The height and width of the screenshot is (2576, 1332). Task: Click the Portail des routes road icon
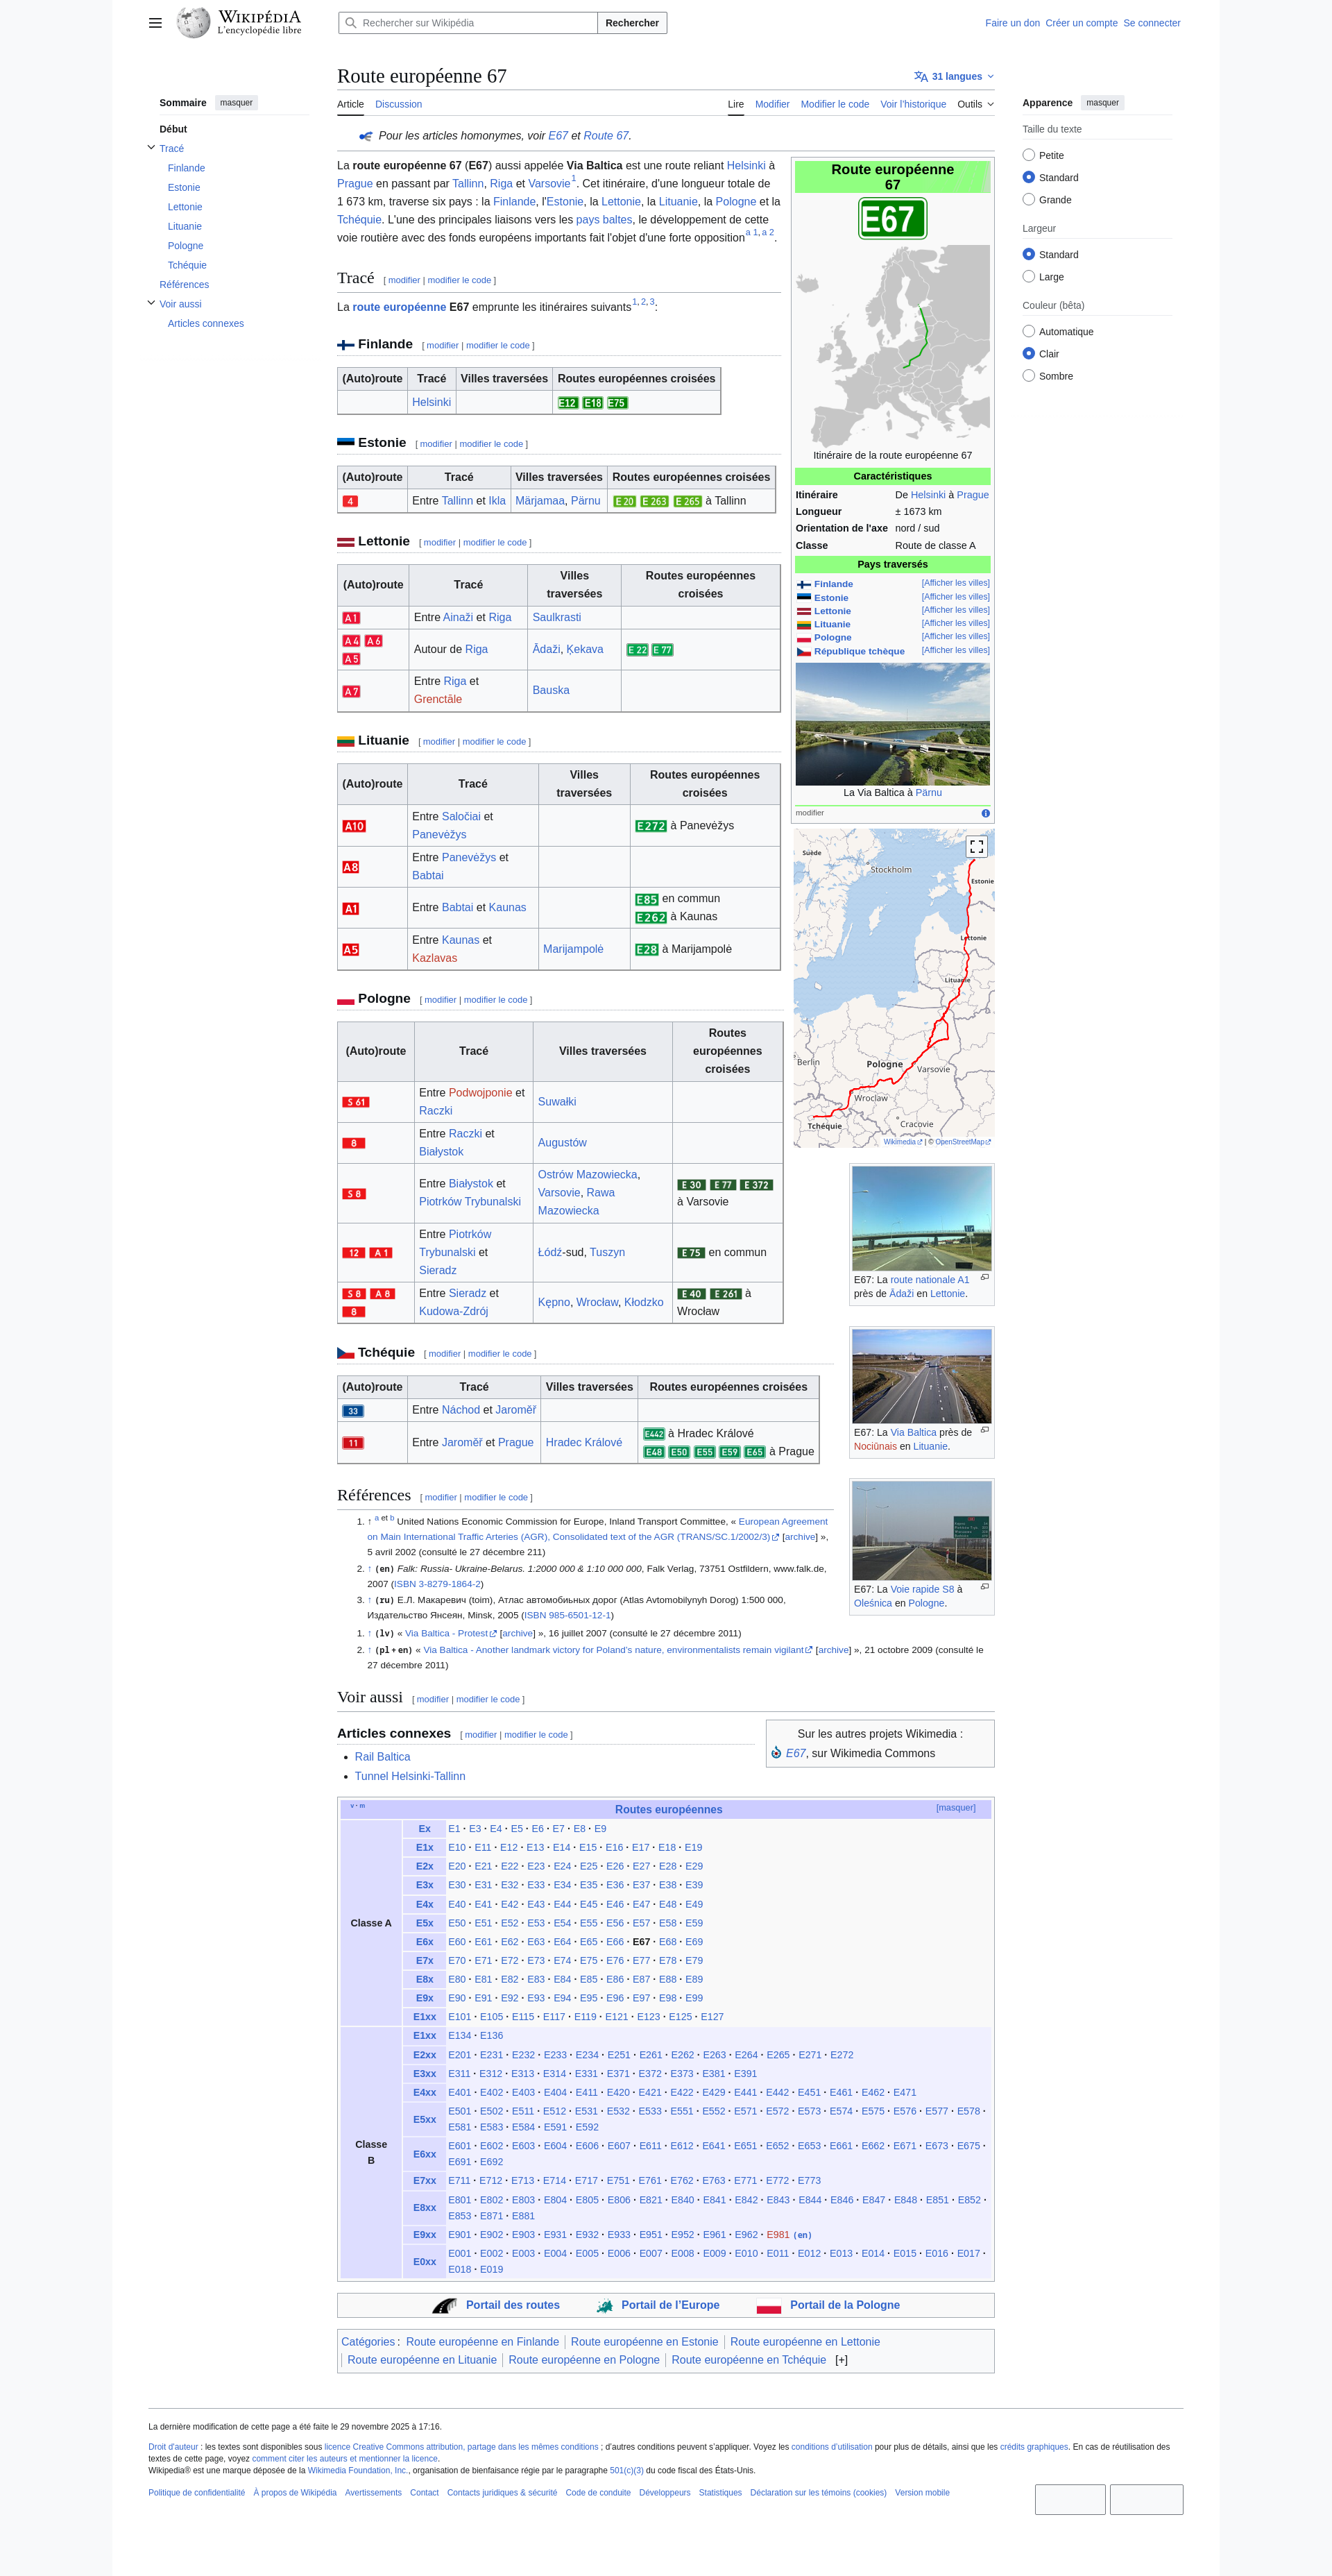click(x=444, y=2305)
